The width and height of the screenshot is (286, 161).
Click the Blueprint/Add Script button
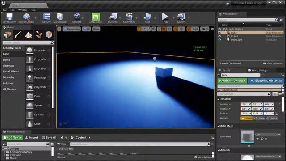coord(266,80)
